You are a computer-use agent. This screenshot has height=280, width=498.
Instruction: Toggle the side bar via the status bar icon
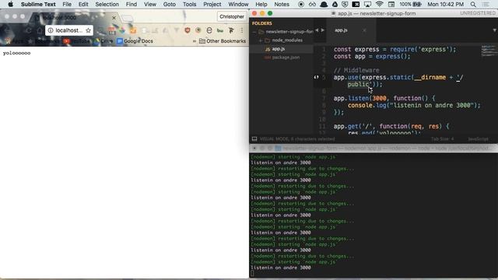[x=254, y=139]
